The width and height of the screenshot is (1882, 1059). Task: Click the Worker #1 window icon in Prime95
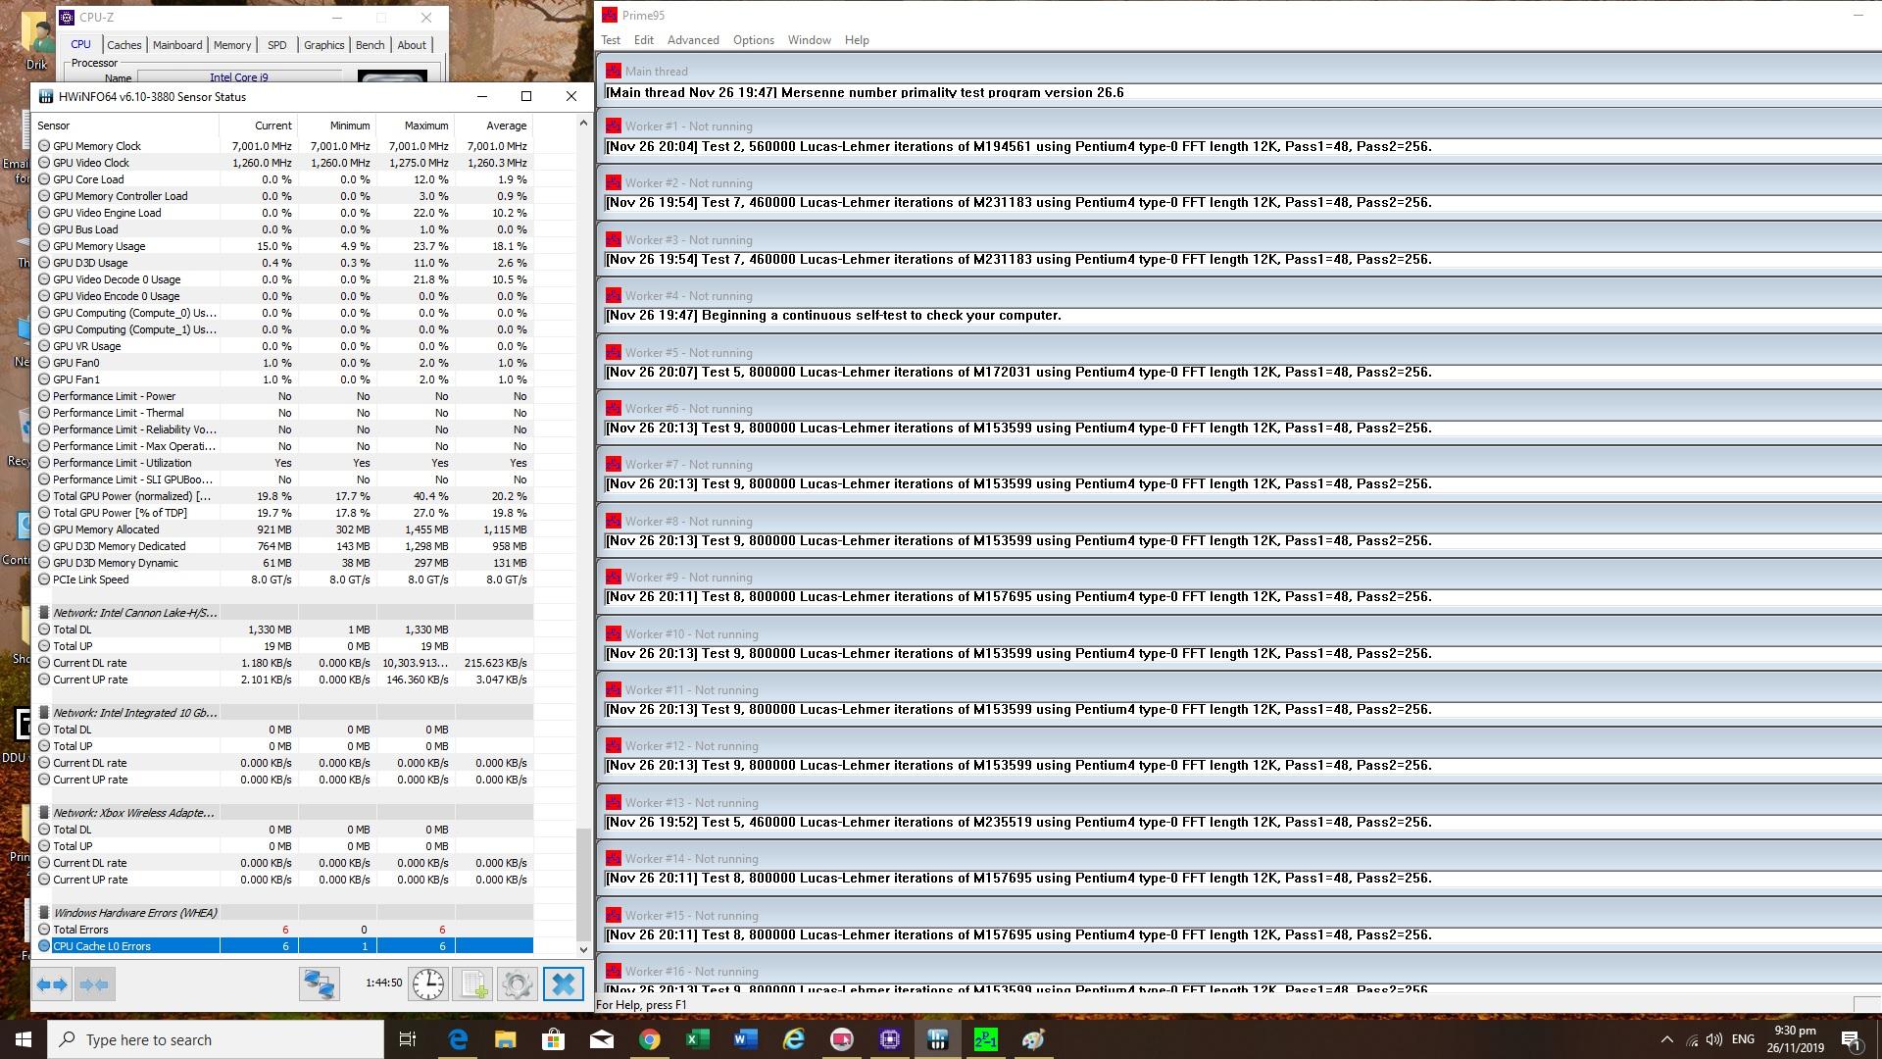pos(614,126)
